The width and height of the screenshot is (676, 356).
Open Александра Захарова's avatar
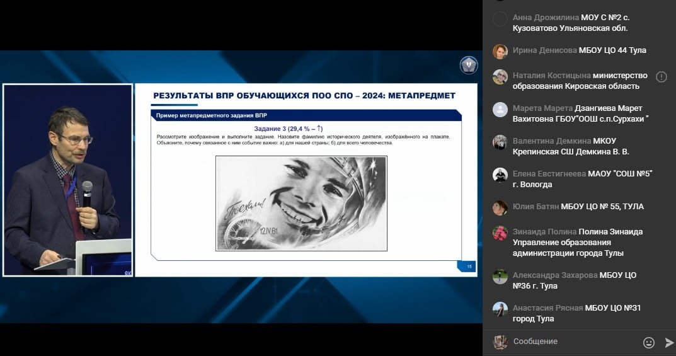tap(500, 276)
